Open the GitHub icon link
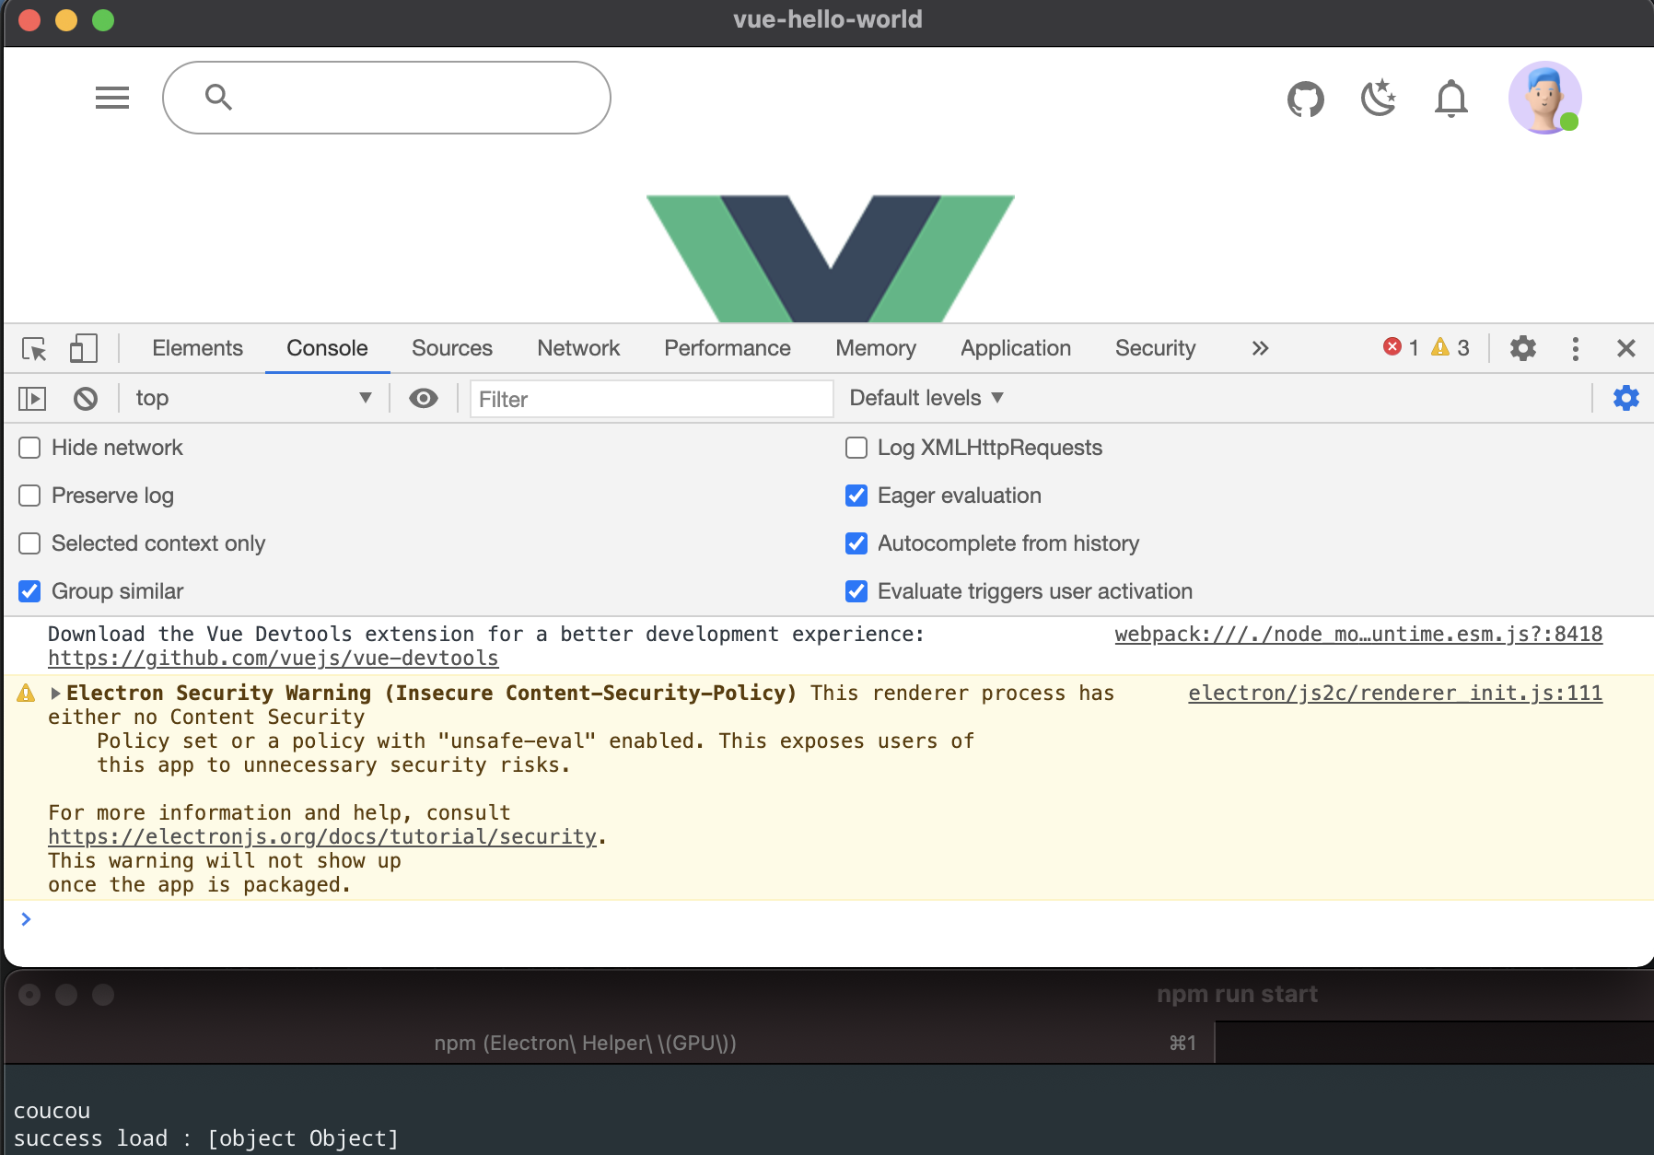The width and height of the screenshot is (1654, 1155). tap(1305, 99)
